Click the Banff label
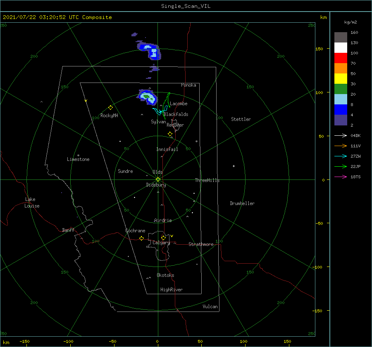This screenshot has height=347, width=372. pos(68,230)
